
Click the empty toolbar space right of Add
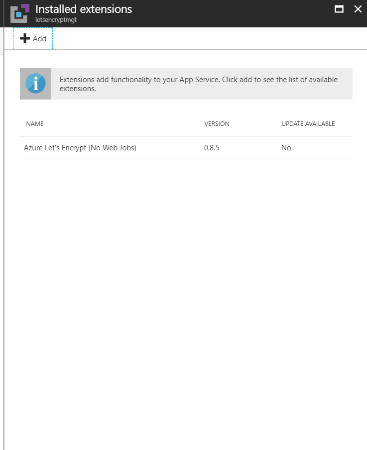199,38
